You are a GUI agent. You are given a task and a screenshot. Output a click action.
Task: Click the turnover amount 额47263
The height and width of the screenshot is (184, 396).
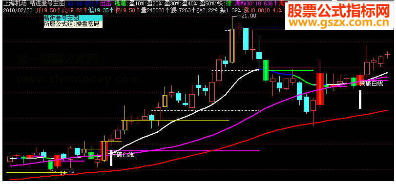pyautogui.click(x=181, y=10)
